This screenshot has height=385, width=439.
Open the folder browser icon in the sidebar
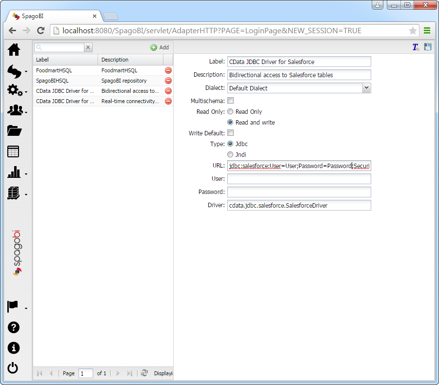pos(13,130)
